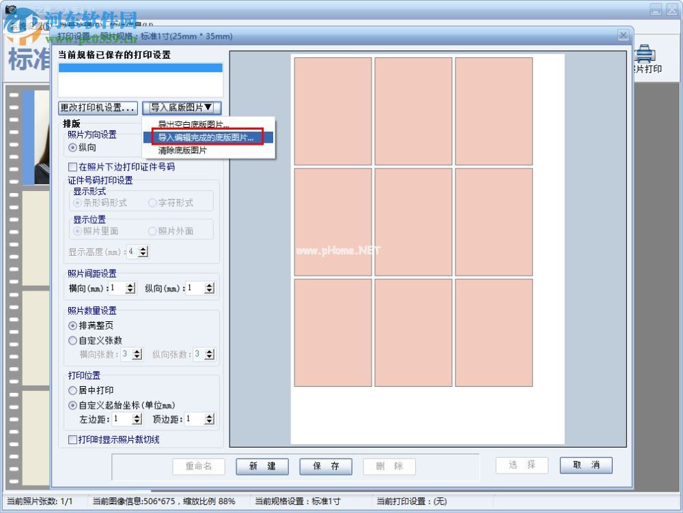Close the print settings dialog
The width and height of the screenshot is (683, 513).
[x=623, y=35]
